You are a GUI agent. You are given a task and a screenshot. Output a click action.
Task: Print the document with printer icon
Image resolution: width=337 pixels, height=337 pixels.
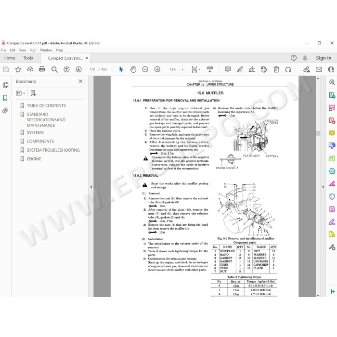(42, 69)
